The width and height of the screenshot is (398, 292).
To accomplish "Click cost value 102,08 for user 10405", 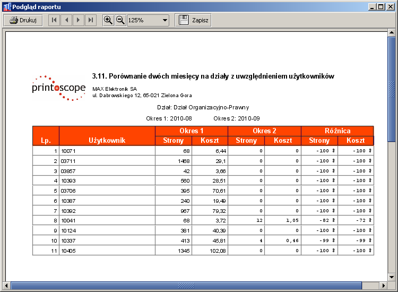I will click(x=218, y=251).
